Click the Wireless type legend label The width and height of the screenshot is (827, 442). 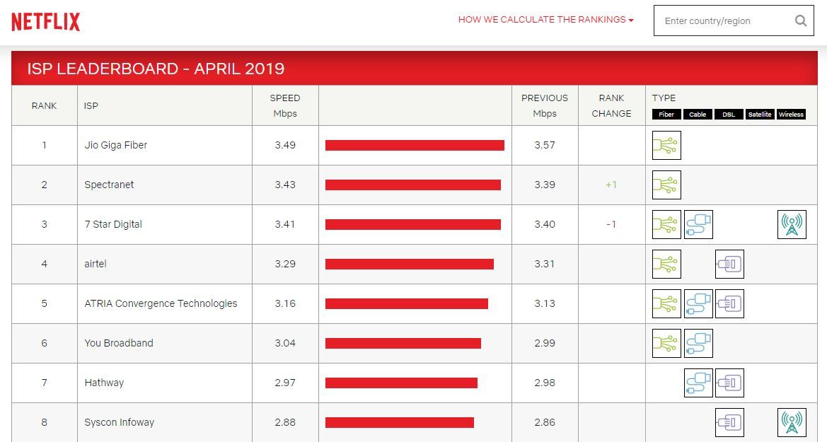(791, 114)
